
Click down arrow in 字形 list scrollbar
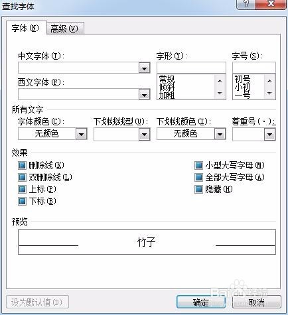(x=220, y=93)
